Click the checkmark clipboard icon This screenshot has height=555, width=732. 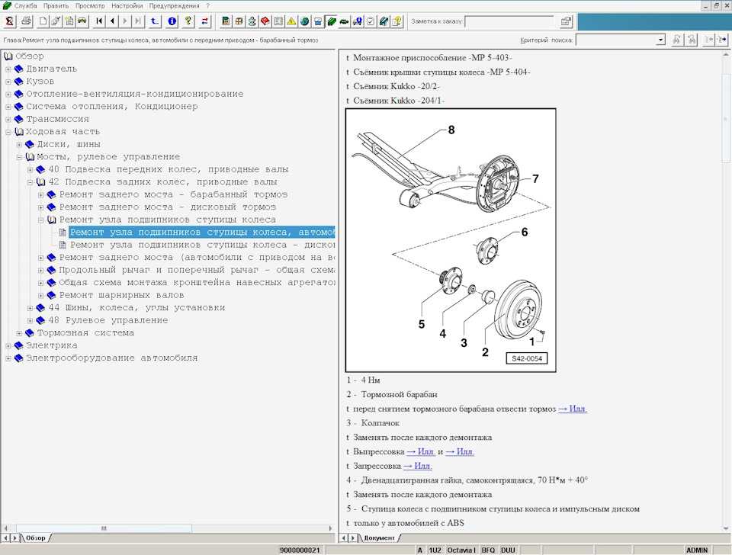click(371, 21)
